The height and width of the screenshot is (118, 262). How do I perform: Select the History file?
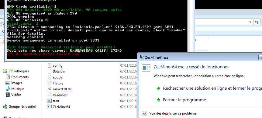[x=58, y=83]
